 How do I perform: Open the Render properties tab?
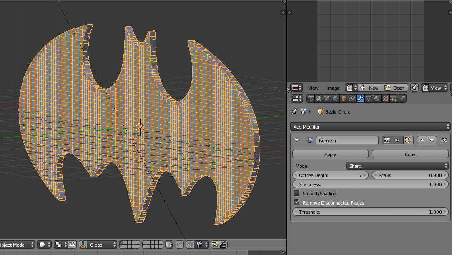310,99
